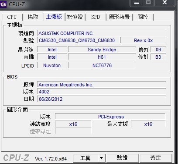
Task: Click the Sandy Bridge chipset field
Action: tap(102, 50)
